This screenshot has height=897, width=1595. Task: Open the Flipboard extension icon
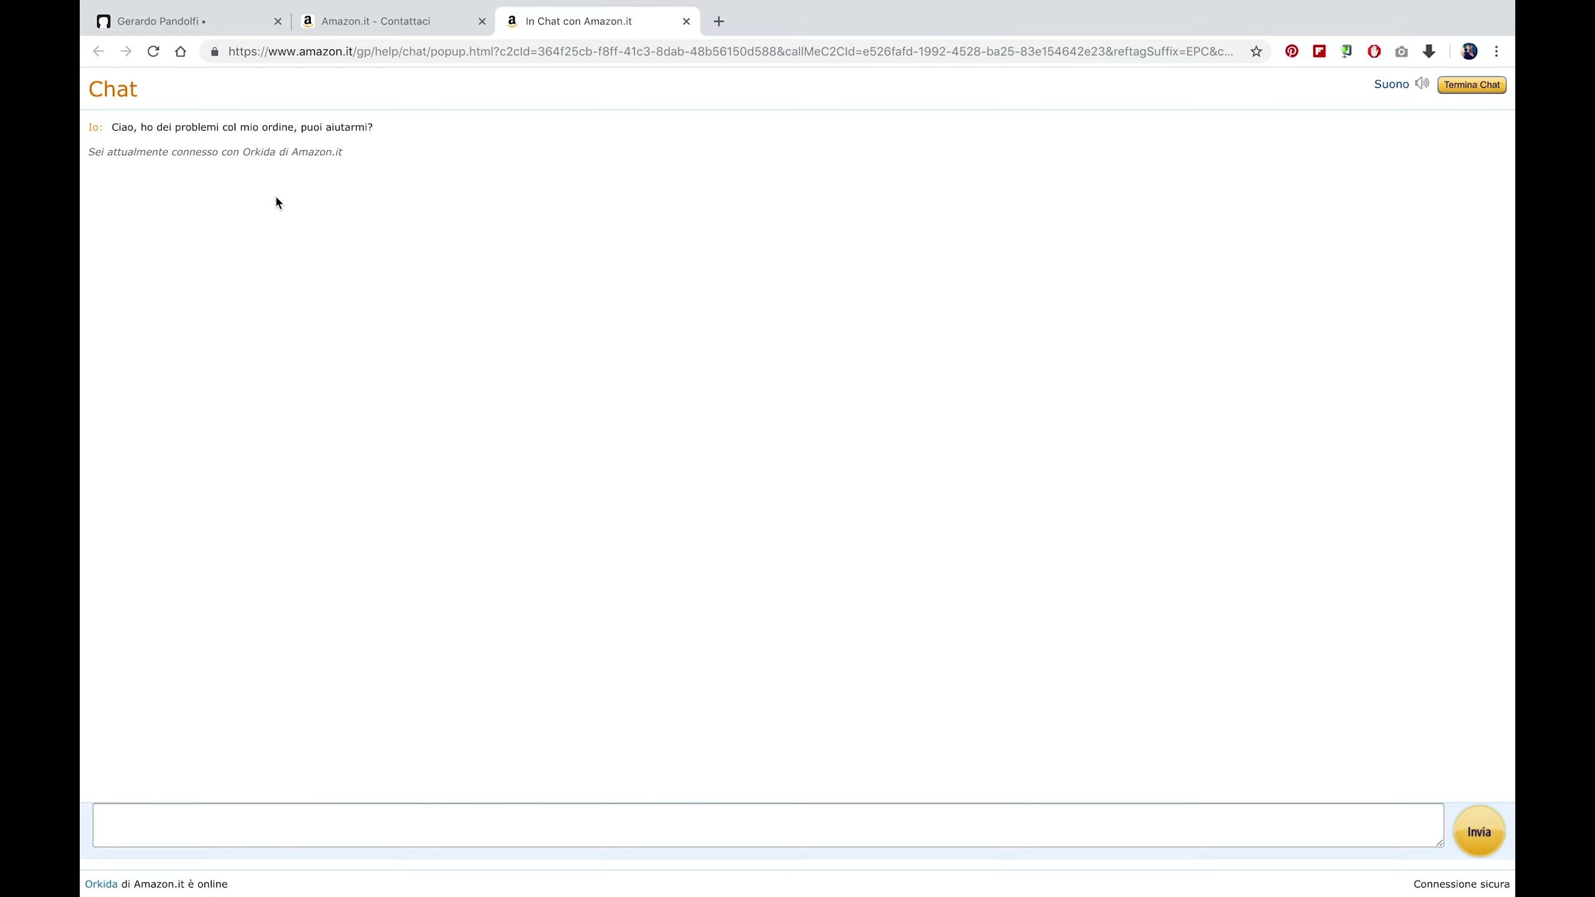coord(1319,52)
